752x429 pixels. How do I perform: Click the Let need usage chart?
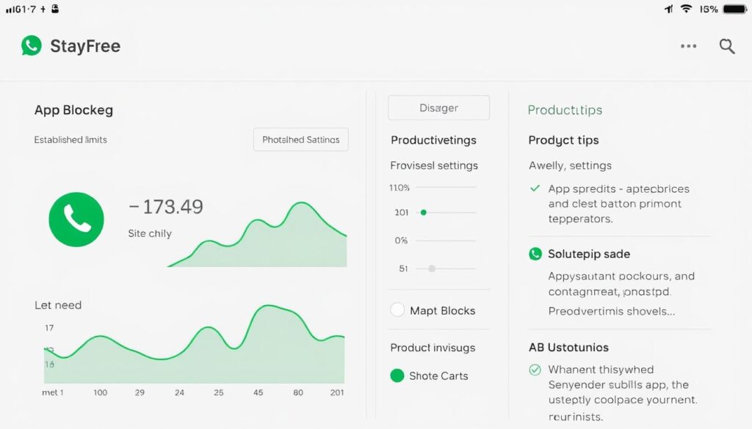(195, 345)
